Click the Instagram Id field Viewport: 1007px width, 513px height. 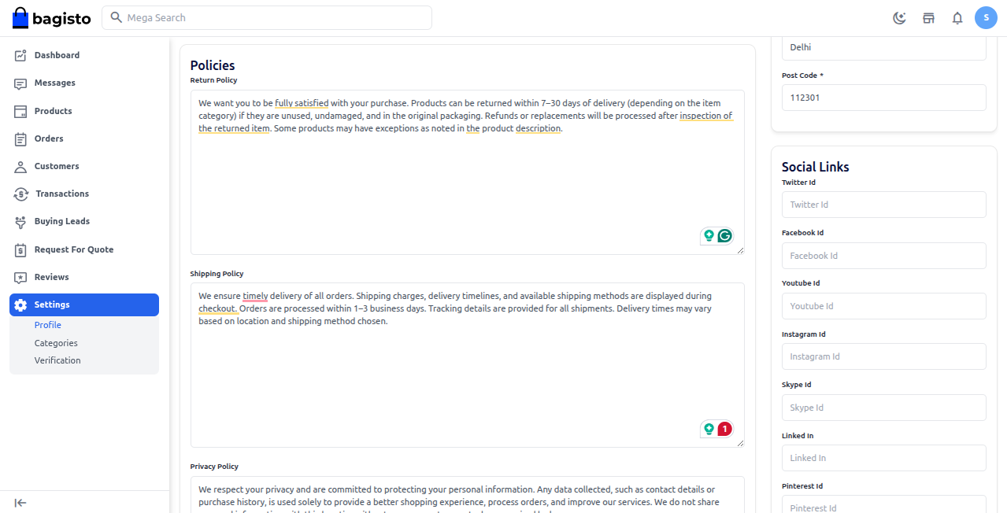click(x=883, y=356)
